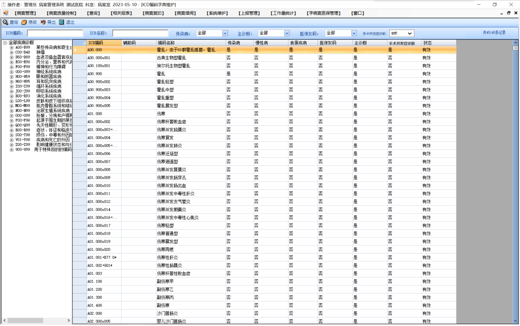
Task: Click the 查询 magnifier icon in toolbar
Action: click(5, 22)
